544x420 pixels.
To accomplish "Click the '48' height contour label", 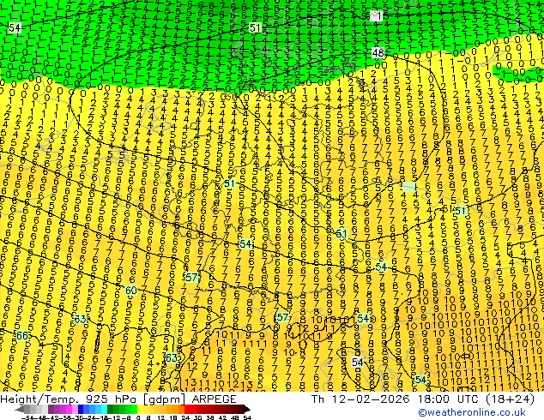I will point(378,52).
